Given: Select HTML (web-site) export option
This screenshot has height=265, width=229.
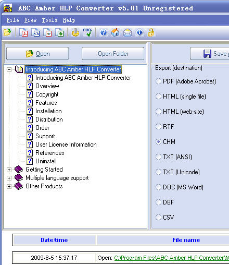Looking at the screenshot, I should click(x=158, y=112).
